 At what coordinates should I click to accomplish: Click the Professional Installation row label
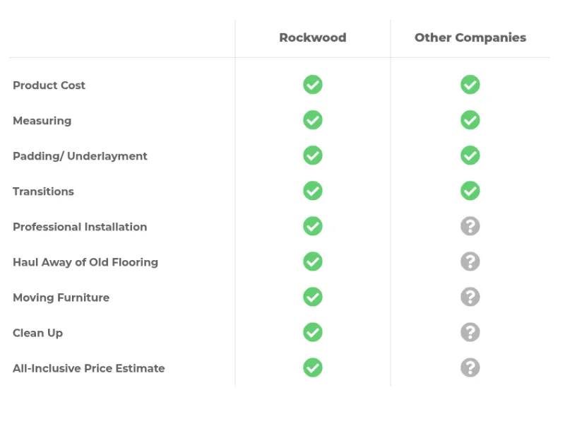[x=80, y=227]
